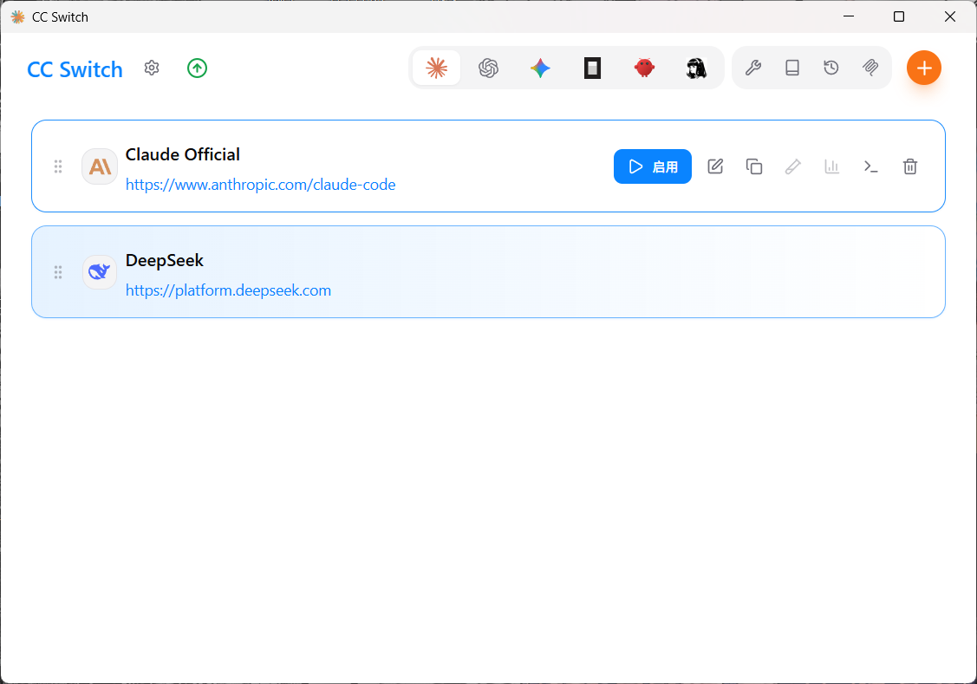Delete the Claude Official provider
977x684 pixels.
coord(909,166)
